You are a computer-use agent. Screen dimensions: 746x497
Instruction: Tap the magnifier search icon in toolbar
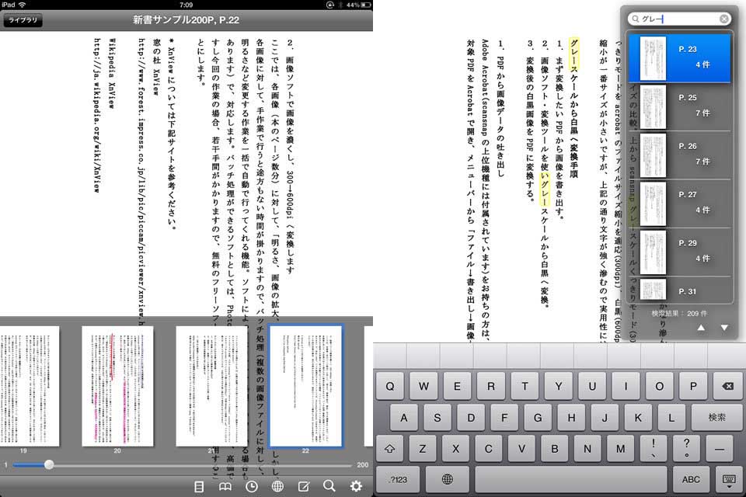pyautogui.click(x=329, y=486)
